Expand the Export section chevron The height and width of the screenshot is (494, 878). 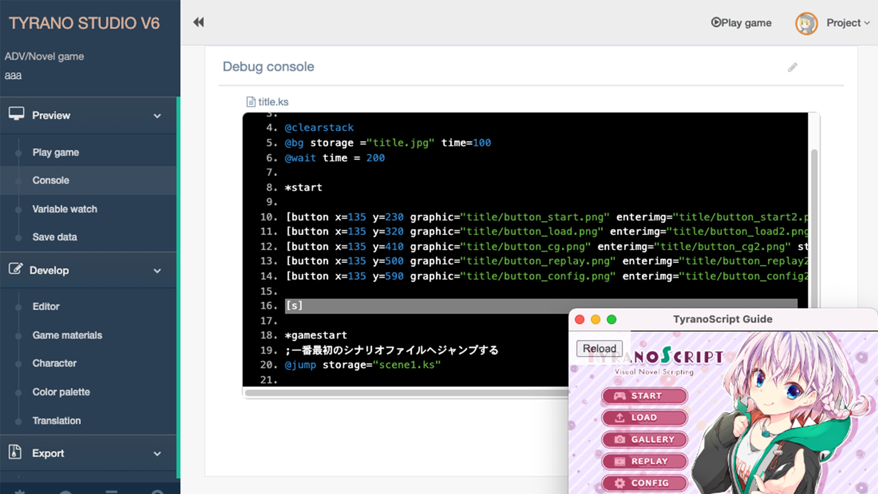[x=157, y=454]
